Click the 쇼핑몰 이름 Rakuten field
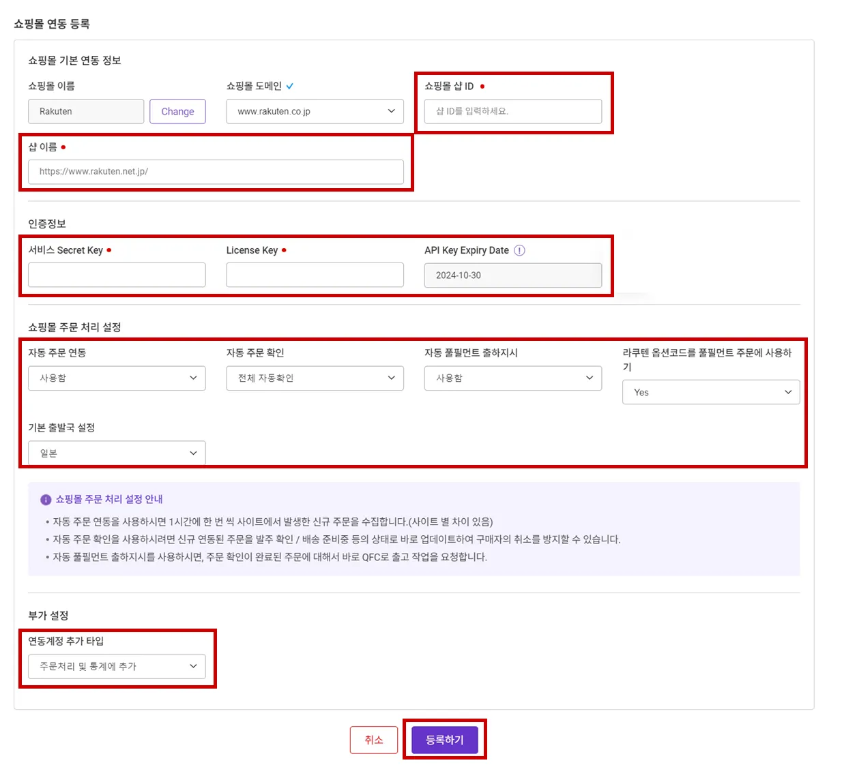The height and width of the screenshot is (767, 842). [86, 111]
